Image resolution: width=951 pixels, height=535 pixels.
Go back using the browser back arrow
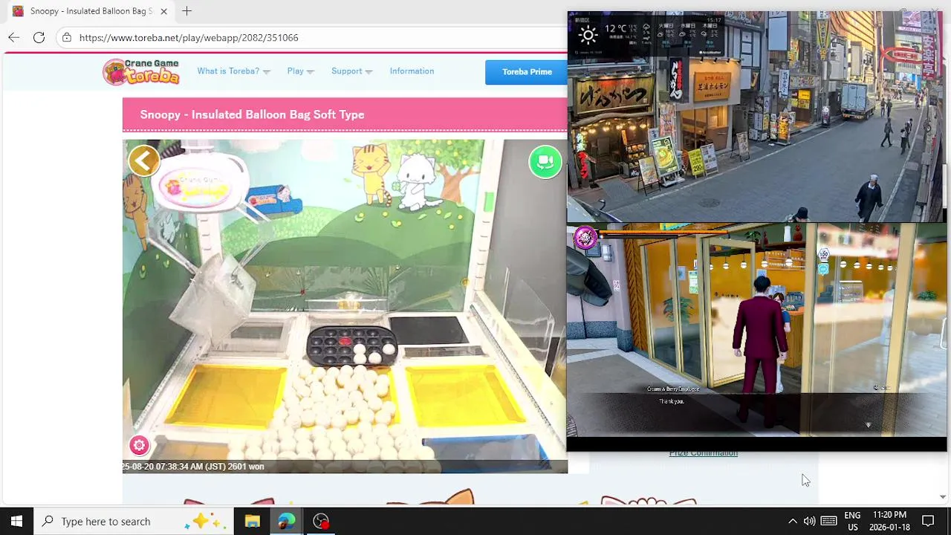coord(14,37)
